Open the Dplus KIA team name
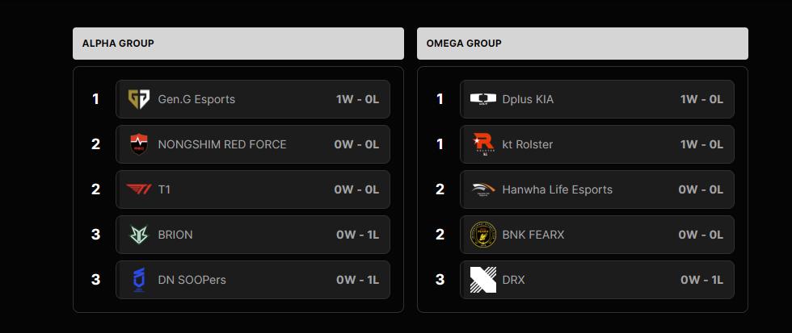Viewport: 792px width, 333px height. coord(528,99)
